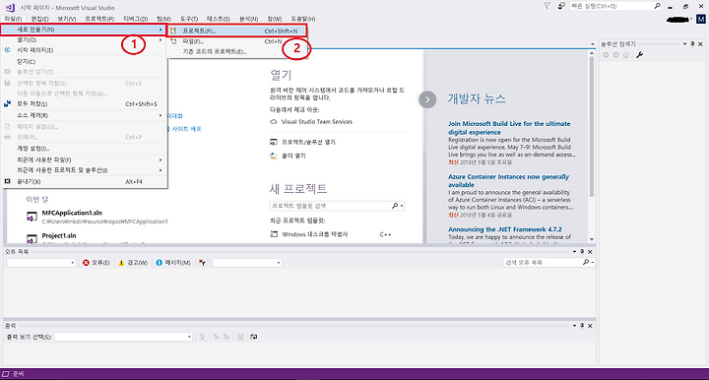Open Output window options arrow
Screen dimensions: 709x380
click(574, 325)
